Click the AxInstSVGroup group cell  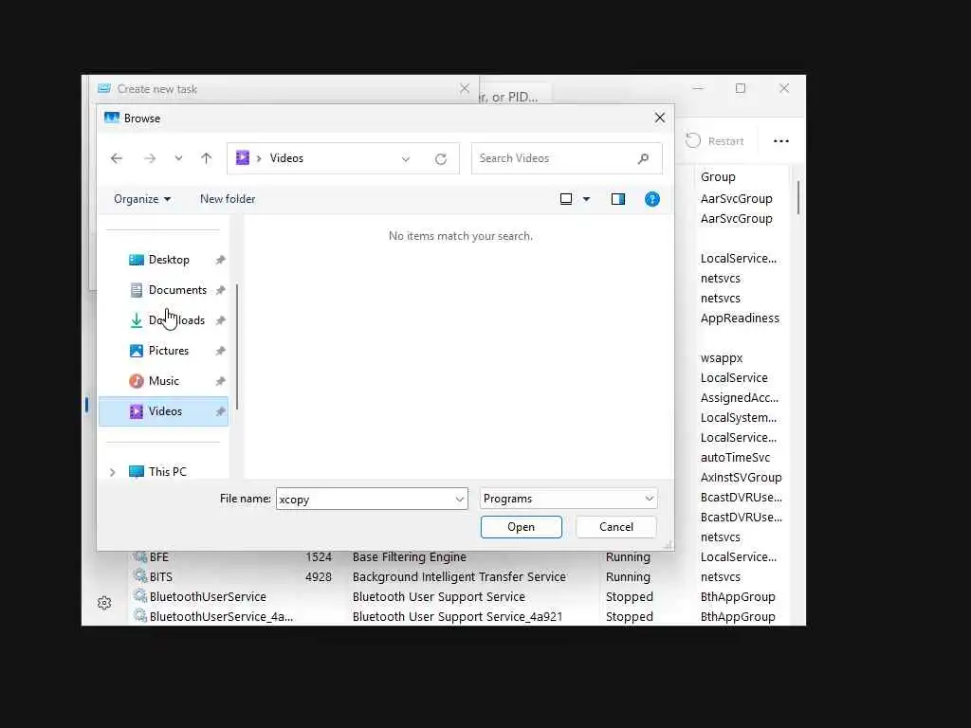tap(742, 478)
